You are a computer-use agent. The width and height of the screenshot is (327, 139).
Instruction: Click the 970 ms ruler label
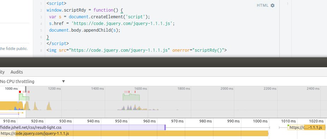(x=177, y=121)
